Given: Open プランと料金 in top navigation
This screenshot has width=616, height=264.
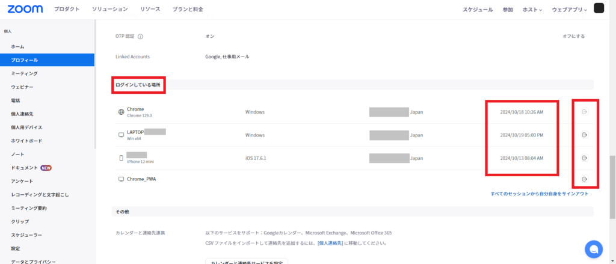Looking at the screenshot, I should coord(188,10).
